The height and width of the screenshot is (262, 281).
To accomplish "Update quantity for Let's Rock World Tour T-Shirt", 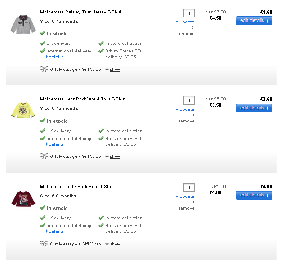I will coord(187,109).
